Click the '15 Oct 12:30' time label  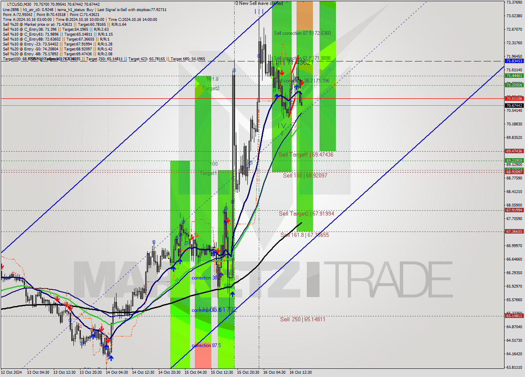(x=221, y=372)
